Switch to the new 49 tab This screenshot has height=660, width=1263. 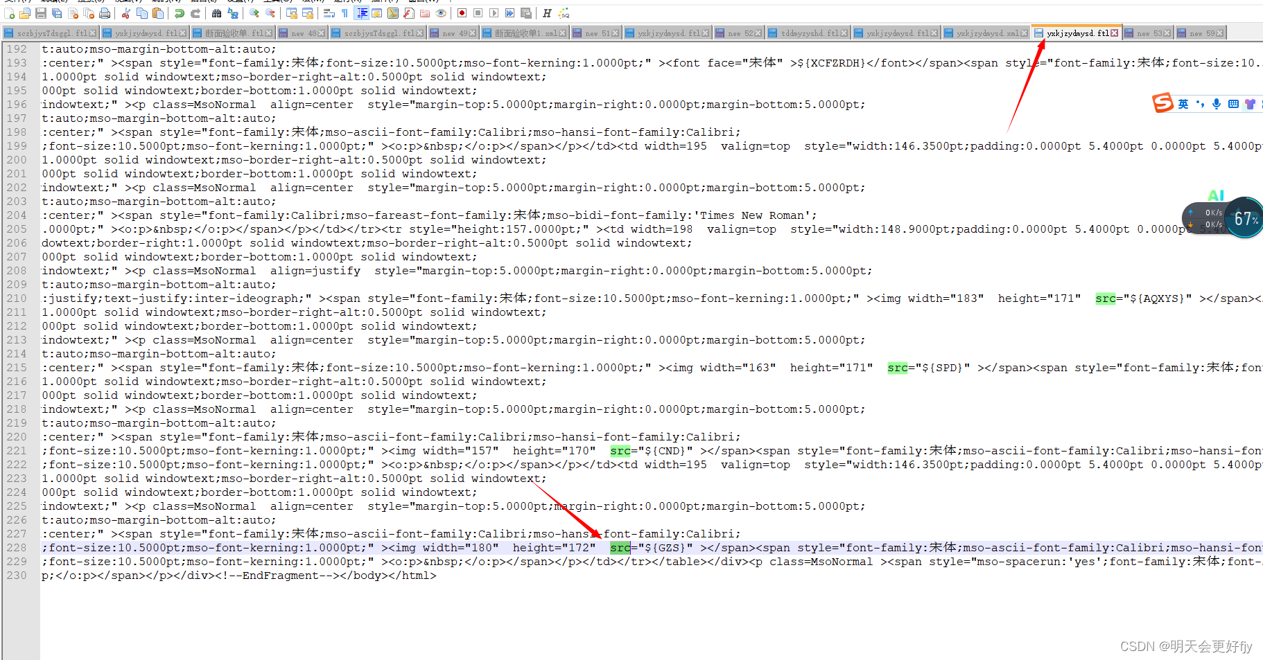pyautogui.click(x=455, y=33)
